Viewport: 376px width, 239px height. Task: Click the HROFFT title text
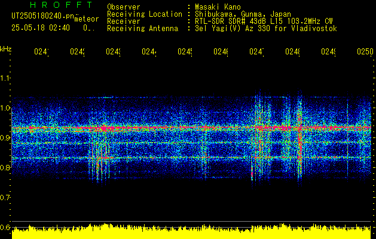tap(62, 5)
